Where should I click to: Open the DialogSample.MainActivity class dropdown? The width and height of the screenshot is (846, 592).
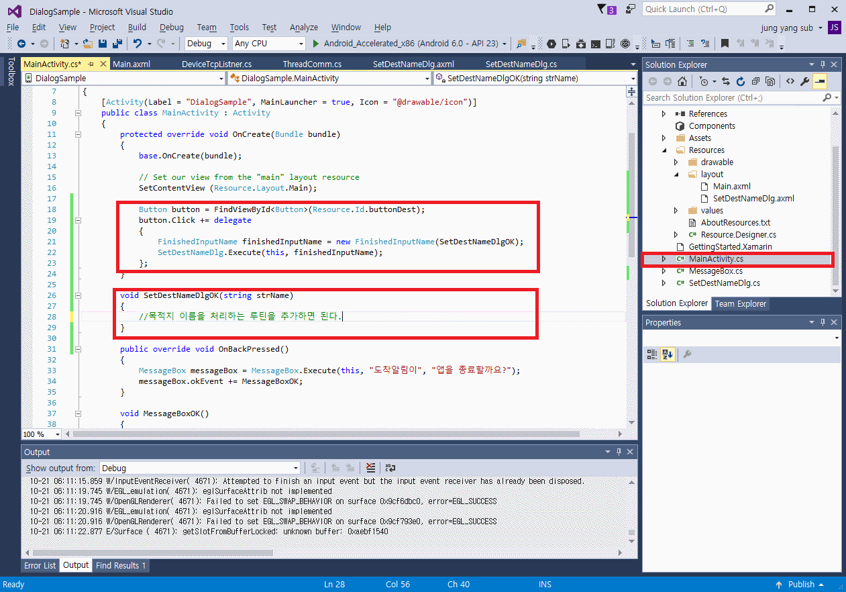pyautogui.click(x=329, y=79)
